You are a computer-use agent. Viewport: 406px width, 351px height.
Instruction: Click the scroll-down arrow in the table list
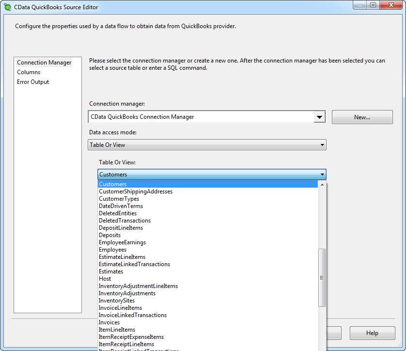(322, 348)
